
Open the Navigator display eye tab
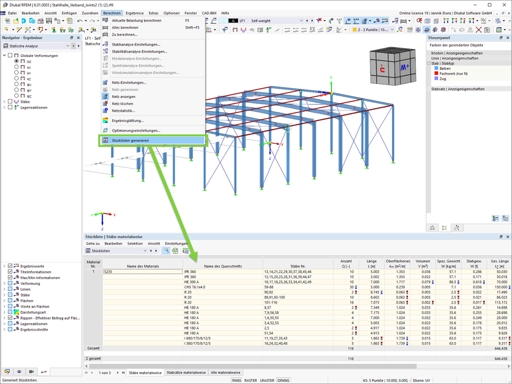point(19,371)
